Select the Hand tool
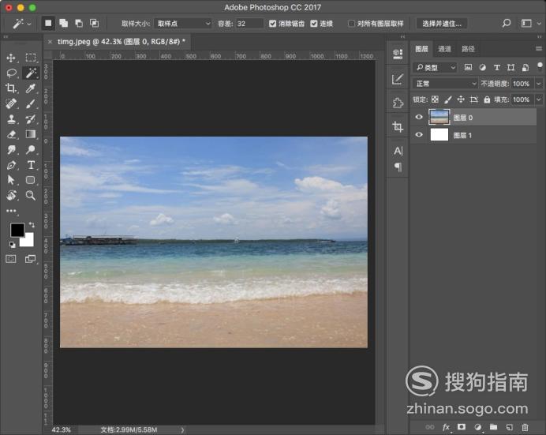The width and height of the screenshot is (546, 435). (x=11, y=195)
